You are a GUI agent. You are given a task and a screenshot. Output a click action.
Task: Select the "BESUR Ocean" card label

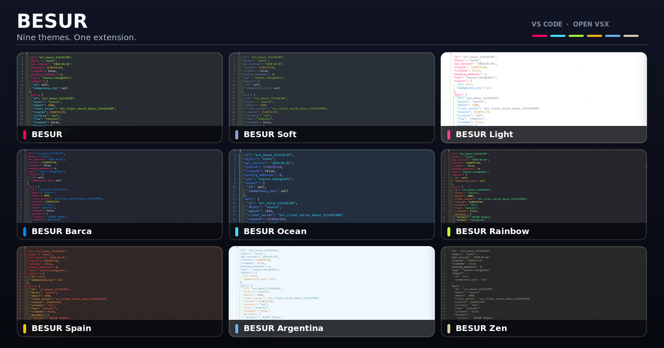pos(275,231)
